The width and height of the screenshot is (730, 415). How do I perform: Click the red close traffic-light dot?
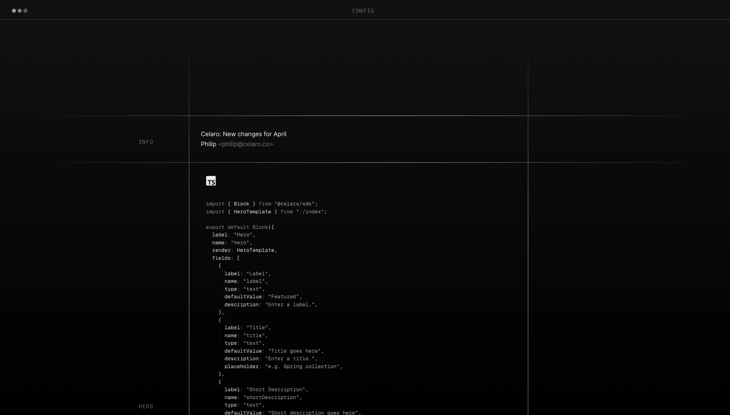click(x=13, y=10)
